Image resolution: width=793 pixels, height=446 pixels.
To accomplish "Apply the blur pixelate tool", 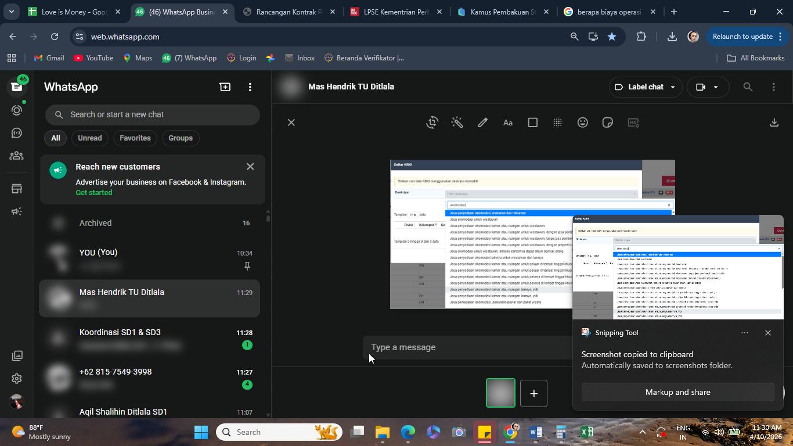I will (558, 123).
